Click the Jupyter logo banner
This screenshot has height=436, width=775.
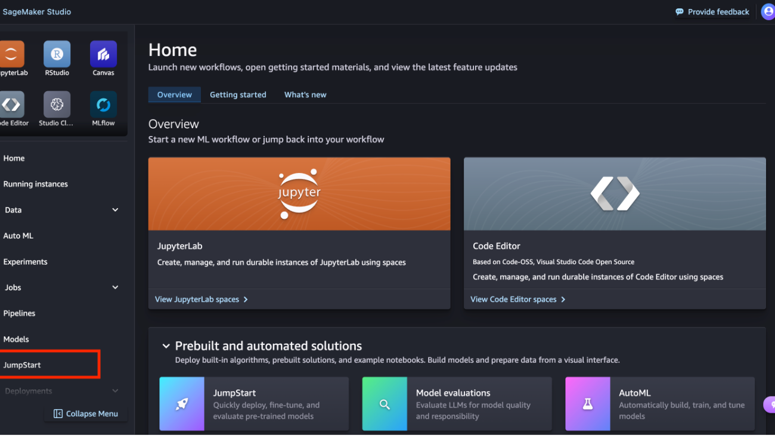(299, 194)
